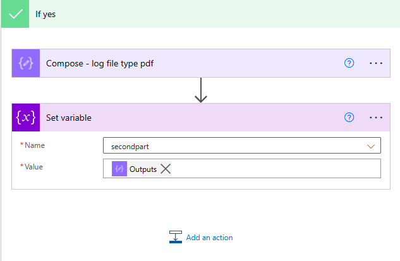Select the Outputs dynamic content token
The width and height of the screenshot is (400, 261).
click(x=143, y=169)
